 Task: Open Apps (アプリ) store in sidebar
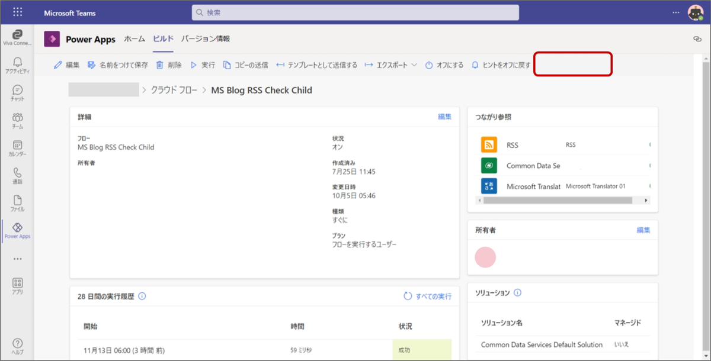point(17,286)
